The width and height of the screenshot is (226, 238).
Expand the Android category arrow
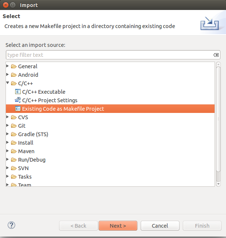tap(7, 75)
